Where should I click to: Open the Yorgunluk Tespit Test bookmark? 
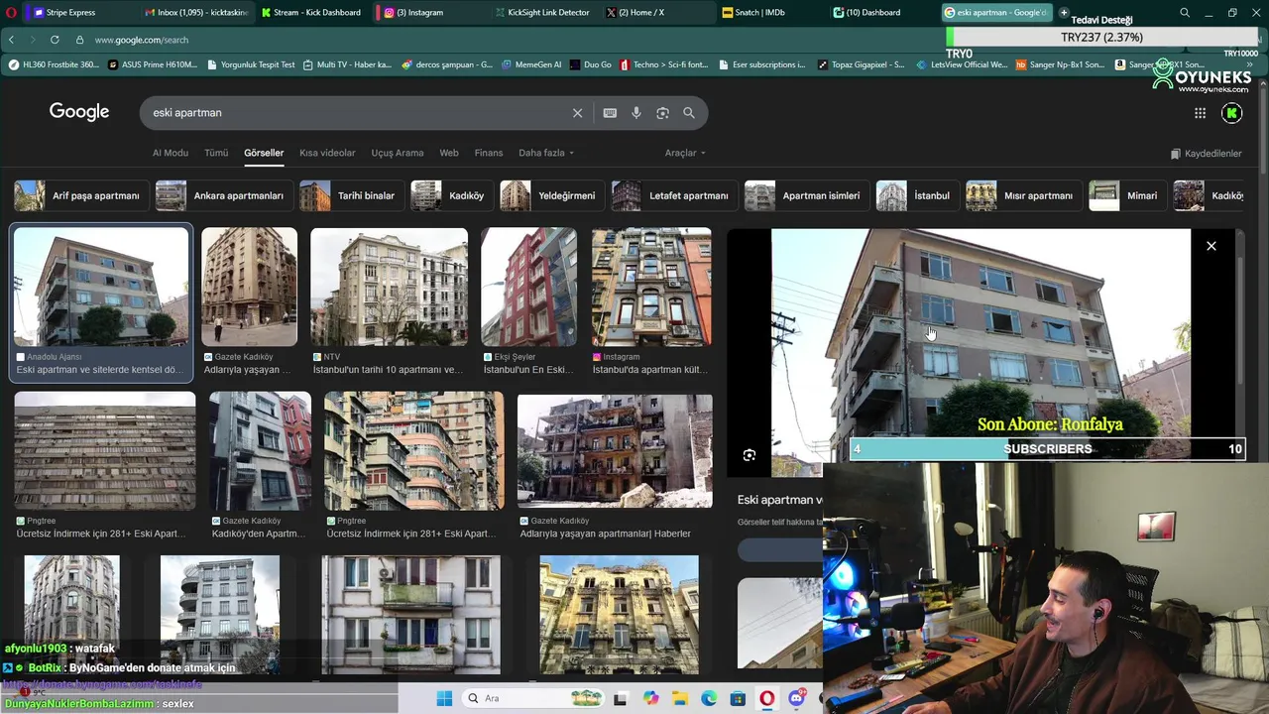[x=252, y=64]
